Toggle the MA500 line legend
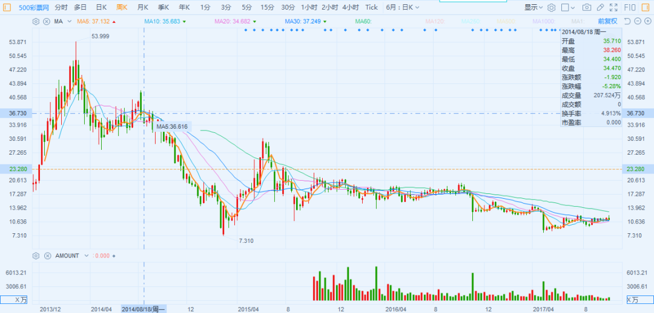 coord(506,21)
